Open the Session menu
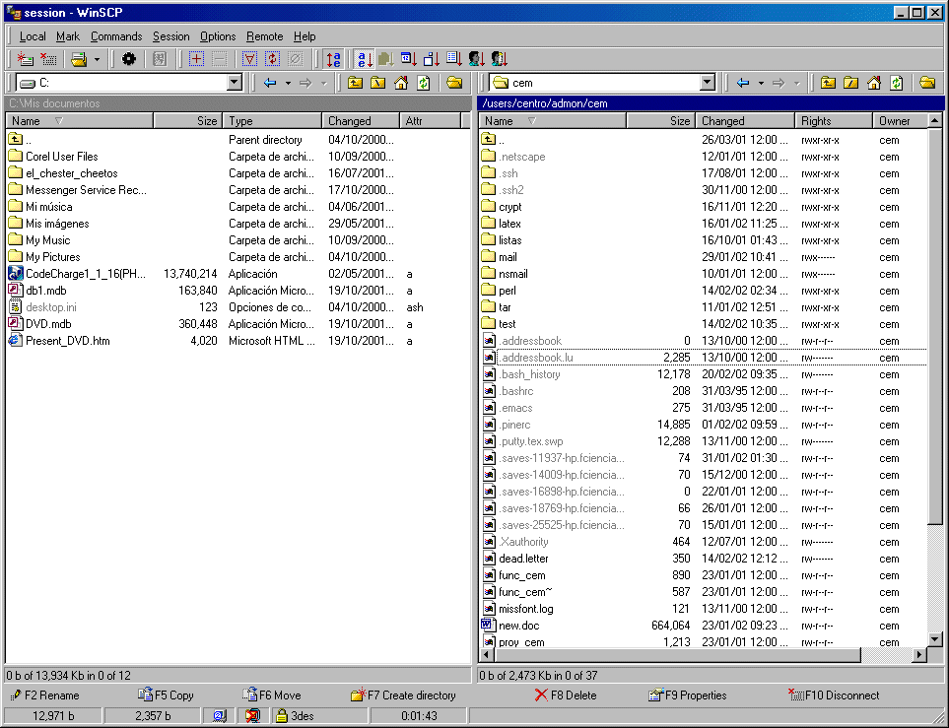The height and width of the screenshot is (728, 949). (x=170, y=36)
